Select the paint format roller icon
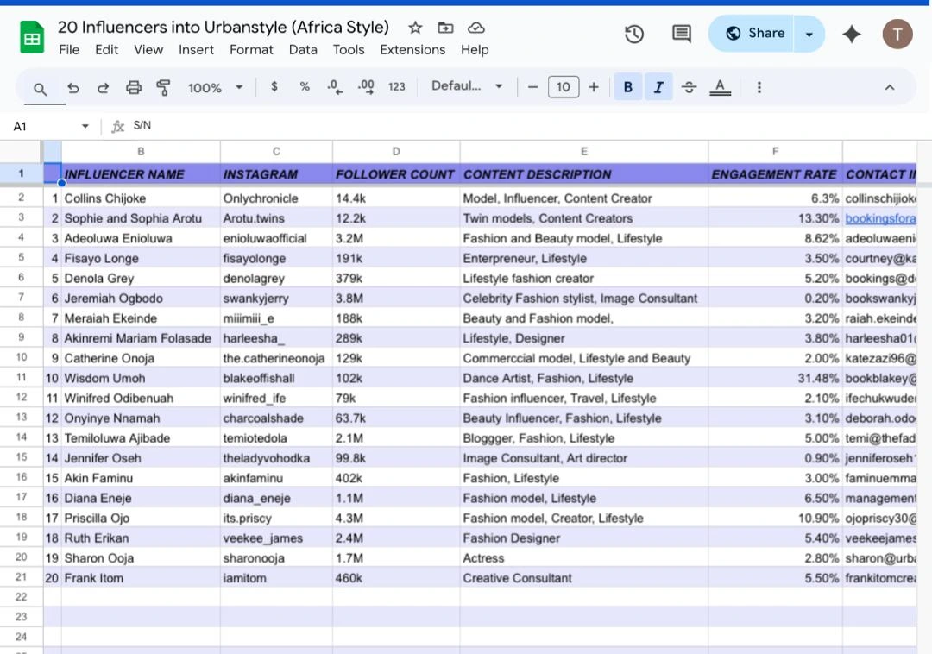The height and width of the screenshot is (654, 932). point(163,87)
